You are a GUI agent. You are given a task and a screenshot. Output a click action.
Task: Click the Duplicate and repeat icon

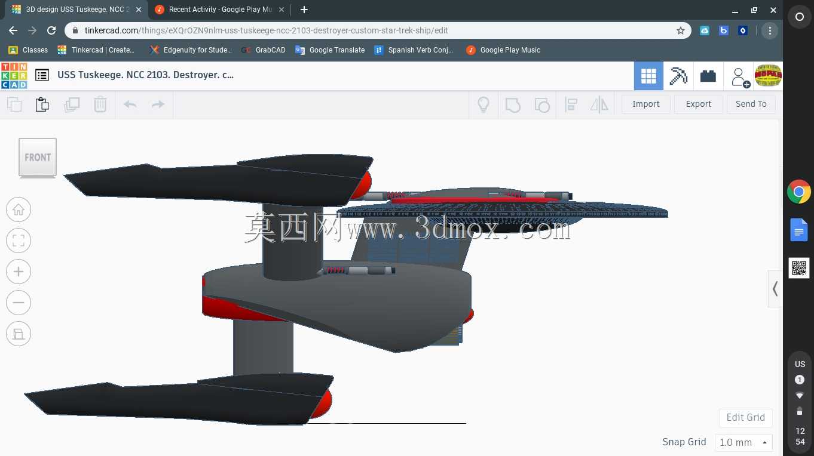(72, 104)
